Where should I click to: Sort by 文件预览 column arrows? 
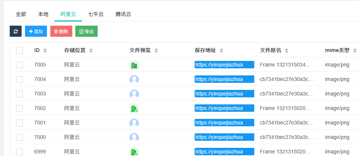(156, 51)
